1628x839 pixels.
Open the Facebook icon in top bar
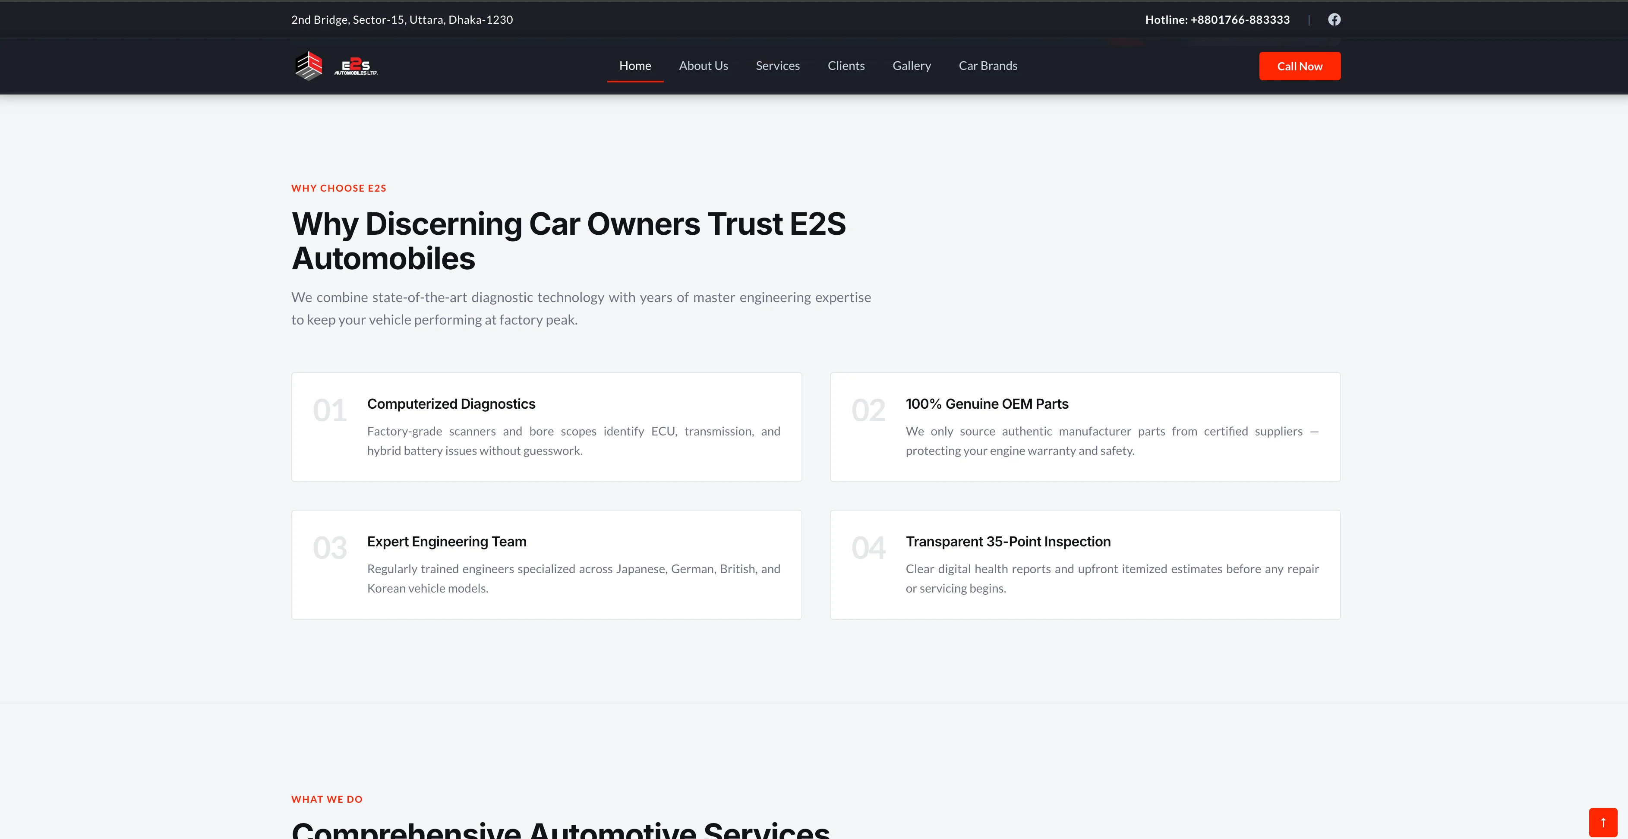coord(1334,19)
